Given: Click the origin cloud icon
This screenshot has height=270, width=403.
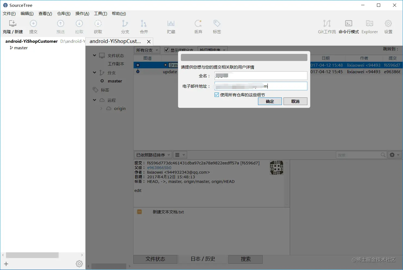Looking at the screenshot, I should 109,108.
